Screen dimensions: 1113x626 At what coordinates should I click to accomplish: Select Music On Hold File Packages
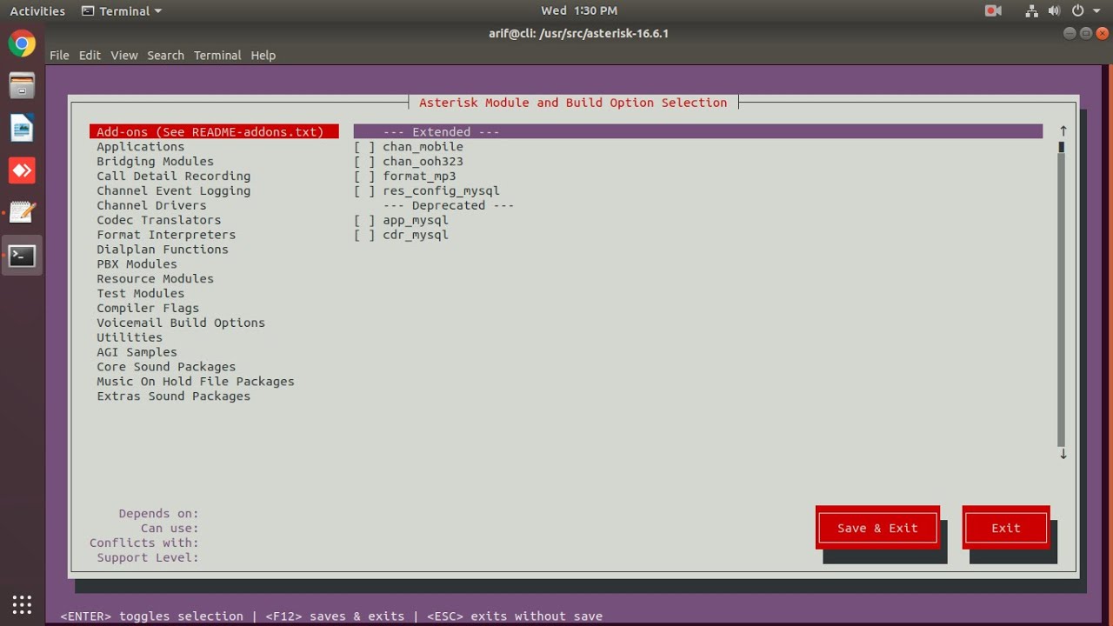pyautogui.click(x=196, y=382)
